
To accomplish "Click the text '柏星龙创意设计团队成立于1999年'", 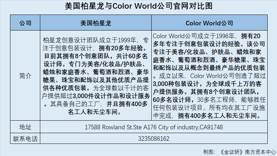I will point(90,40).
